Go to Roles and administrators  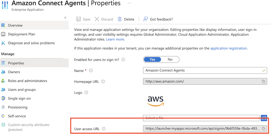pos(27,81)
